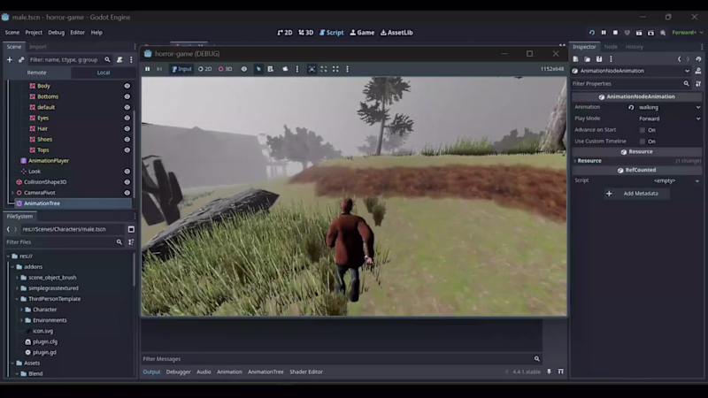
Task: Switch to the Script workspace
Action: coord(331,33)
